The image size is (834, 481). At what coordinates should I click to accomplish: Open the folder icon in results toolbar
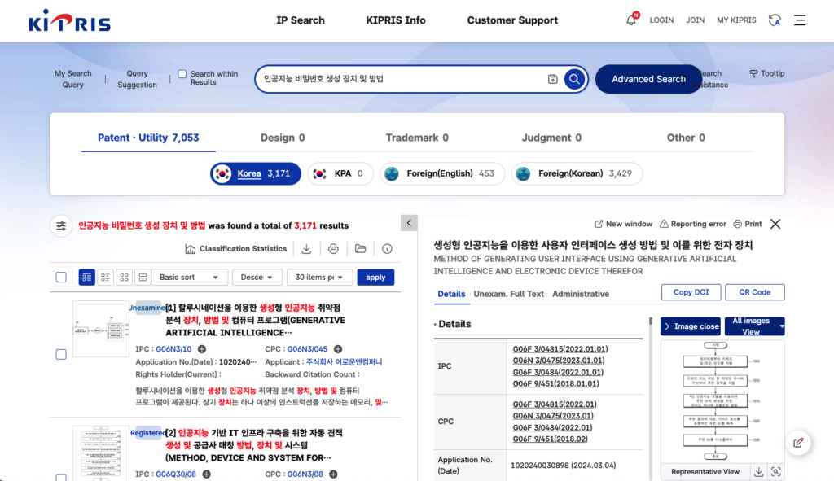[x=360, y=249]
